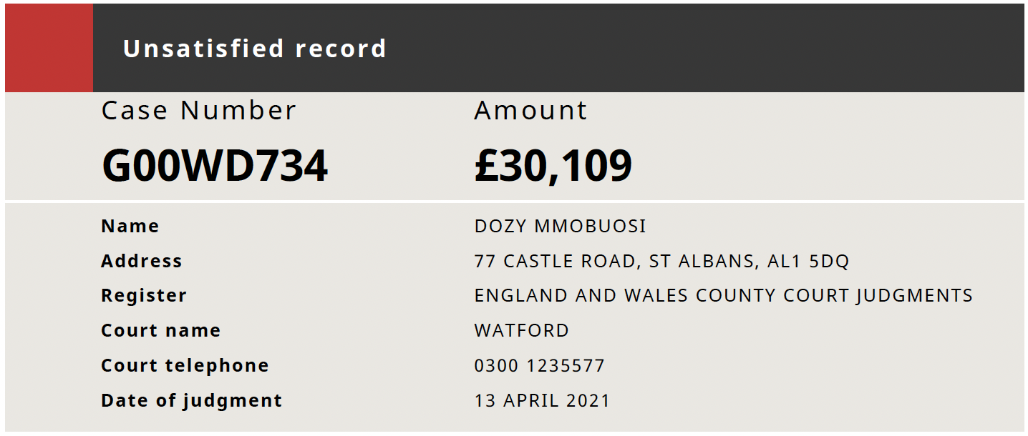The width and height of the screenshot is (1028, 436).
Task: Click the Case Number label
Action: pyautogui.click(x=199, y=111)
